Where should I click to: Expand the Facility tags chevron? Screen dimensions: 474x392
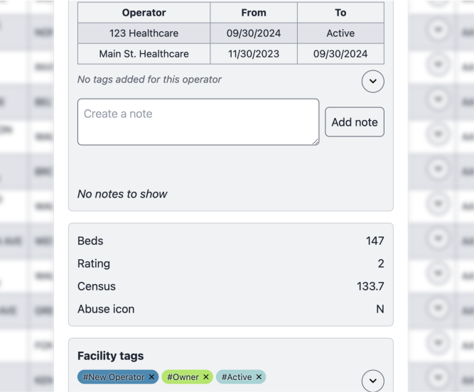click(x=373, y=381)
